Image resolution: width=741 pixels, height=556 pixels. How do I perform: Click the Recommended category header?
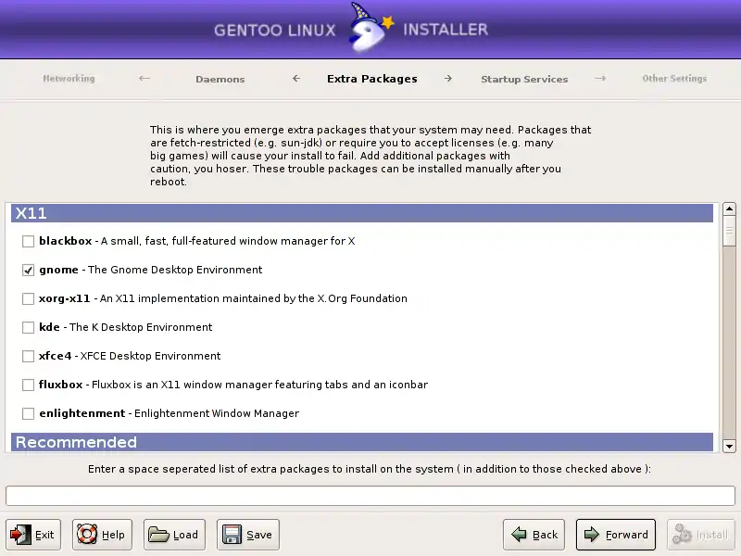pyautogui.click(x=361, y=442)
